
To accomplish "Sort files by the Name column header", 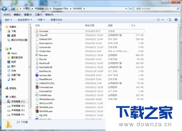I will pos(37,25).
